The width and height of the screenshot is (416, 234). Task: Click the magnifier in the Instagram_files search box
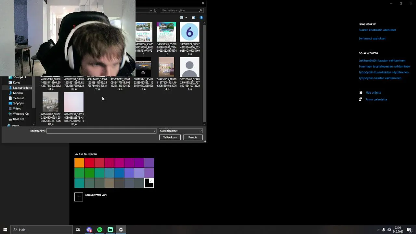(201, 10)
